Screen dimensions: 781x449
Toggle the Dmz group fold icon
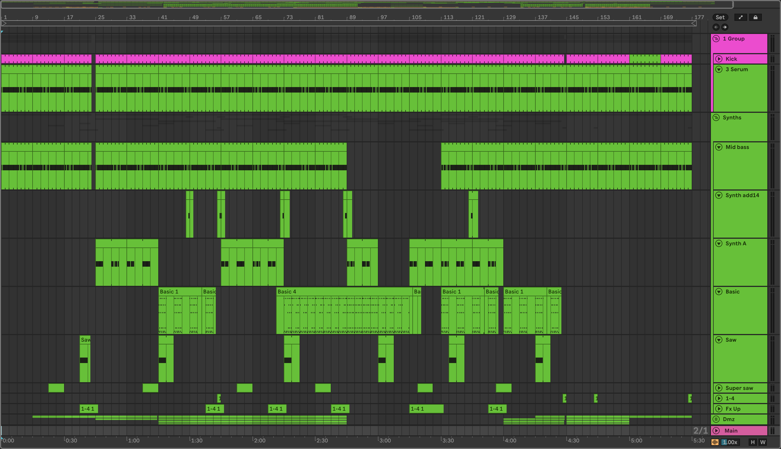tap(716, 419)
